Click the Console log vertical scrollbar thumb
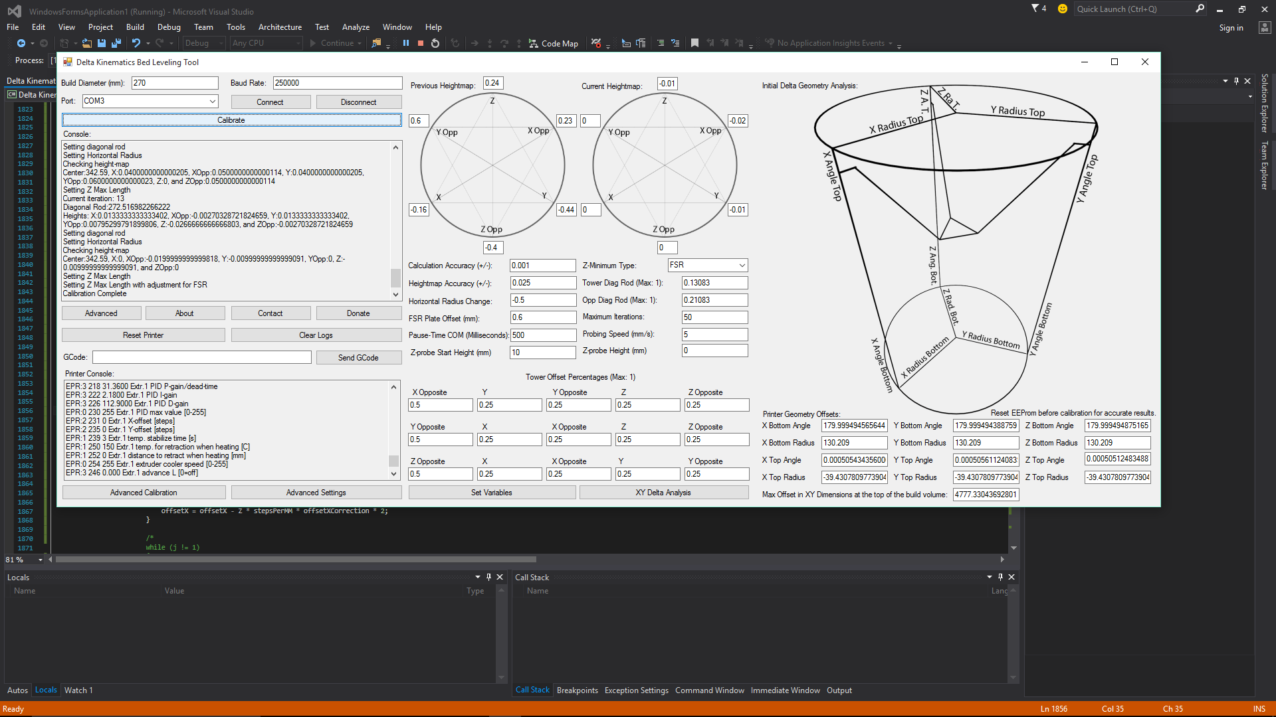 pos(395,277)
